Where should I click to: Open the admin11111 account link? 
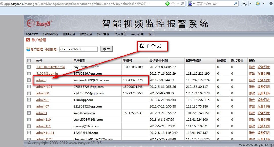coord(45,133)
